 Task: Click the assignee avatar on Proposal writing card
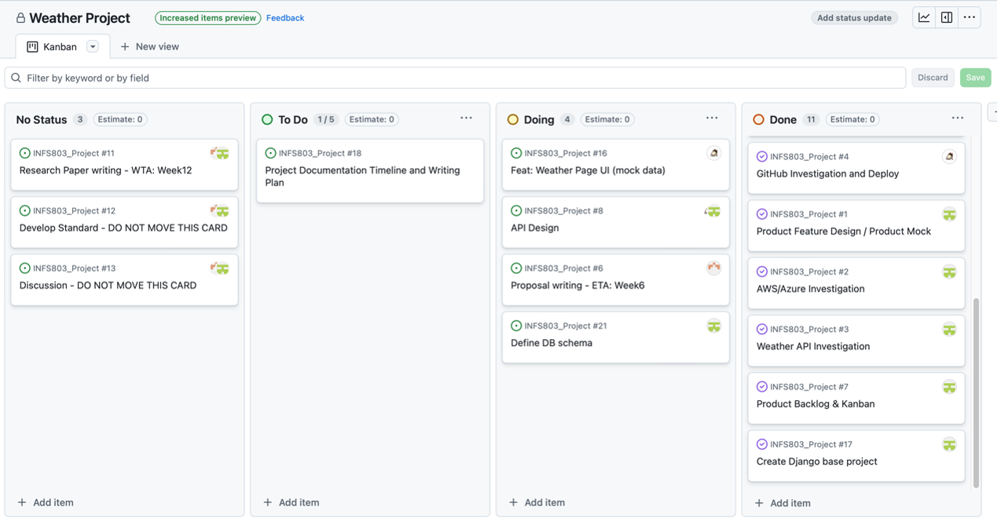coord(713,268)
